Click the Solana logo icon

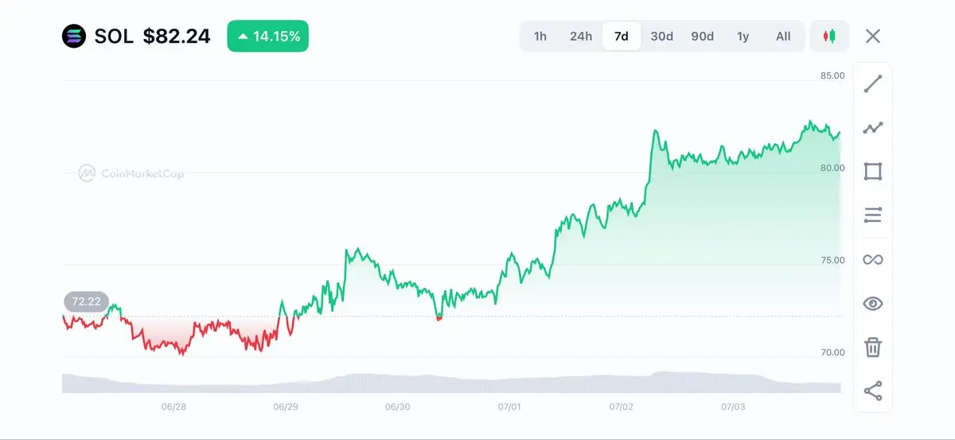pos(73,36)
